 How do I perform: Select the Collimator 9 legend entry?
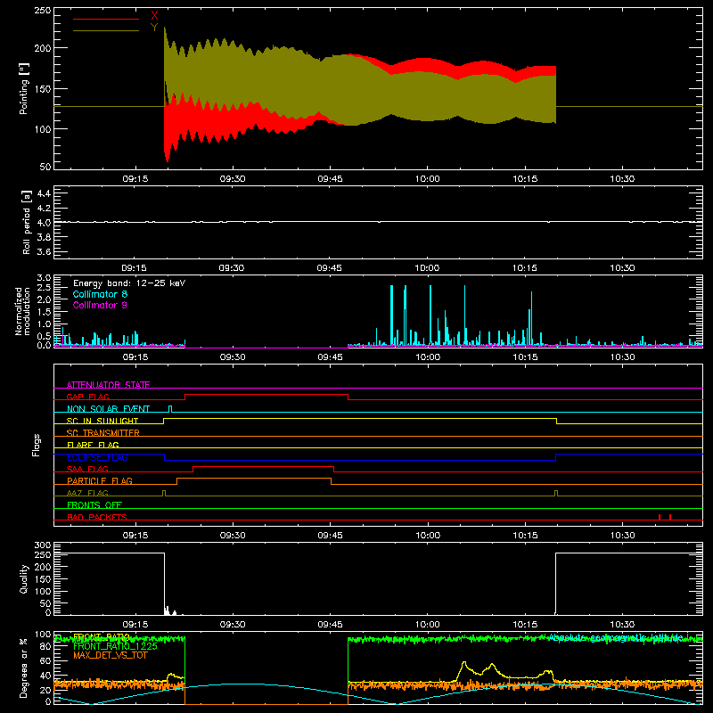point(100,305)
